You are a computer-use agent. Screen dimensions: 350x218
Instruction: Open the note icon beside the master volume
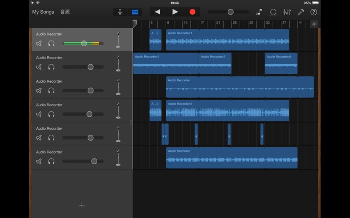click(259, 12)
